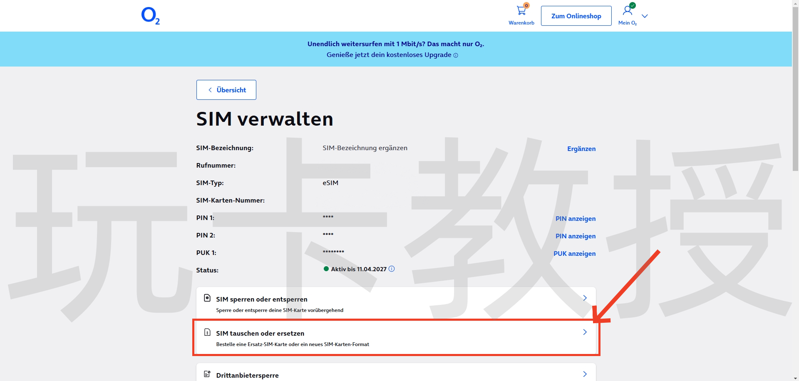Show PIN 1 via PIN anzeigen
Screen dimensions: 799x381
576,219
